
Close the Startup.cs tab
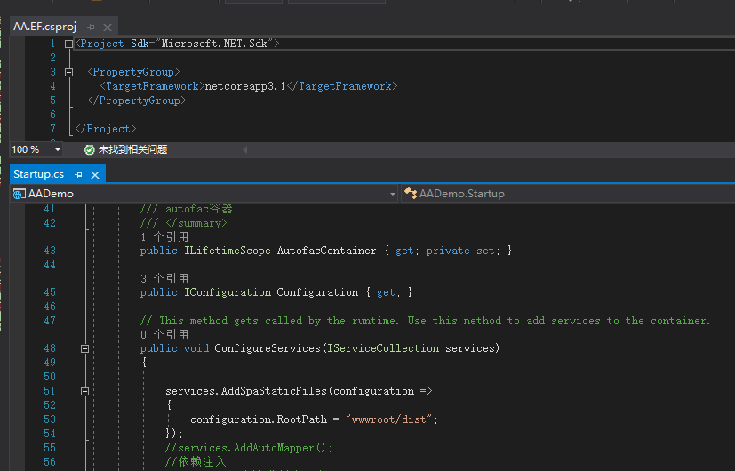94,174
